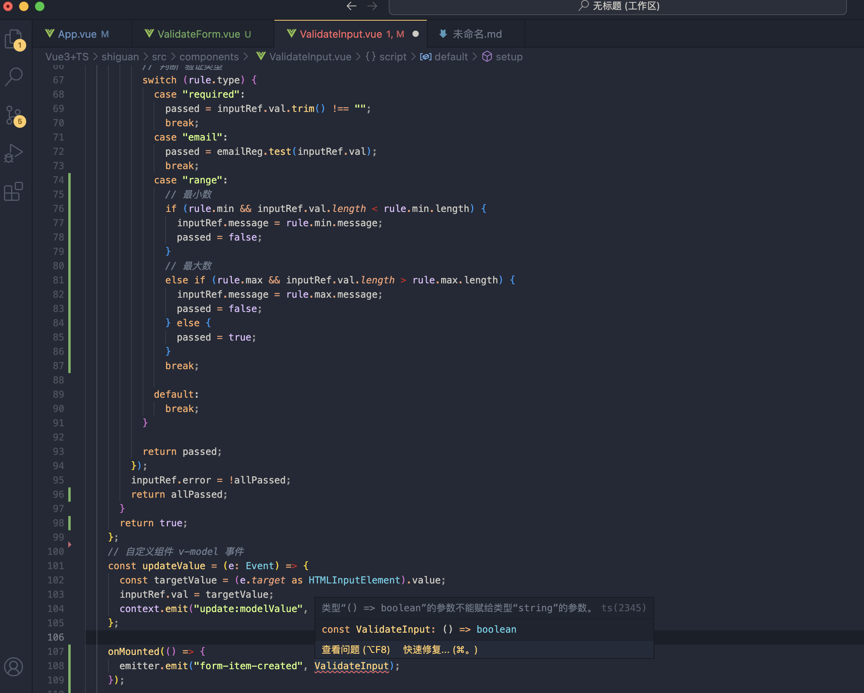Viewport: 864px width, 693px height.
Task: Click the 'case "required":' line
Action: 199,94
